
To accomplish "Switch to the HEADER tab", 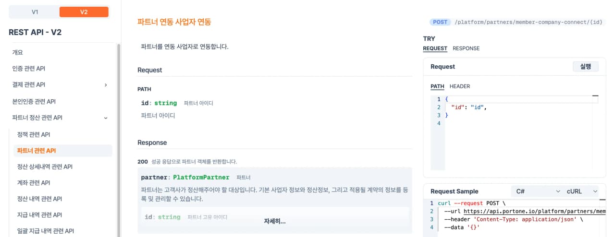I will [x=460, y=86].
